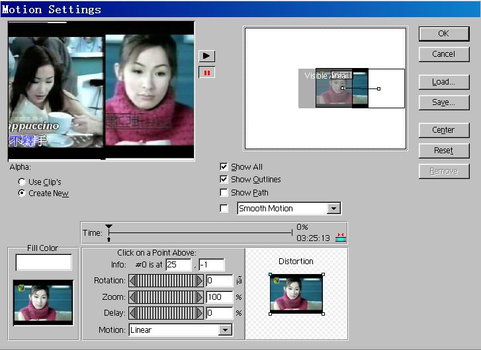Enable the Smooth Motion checkbox
The height and width of the screenshot is (350, 481).
224,209
